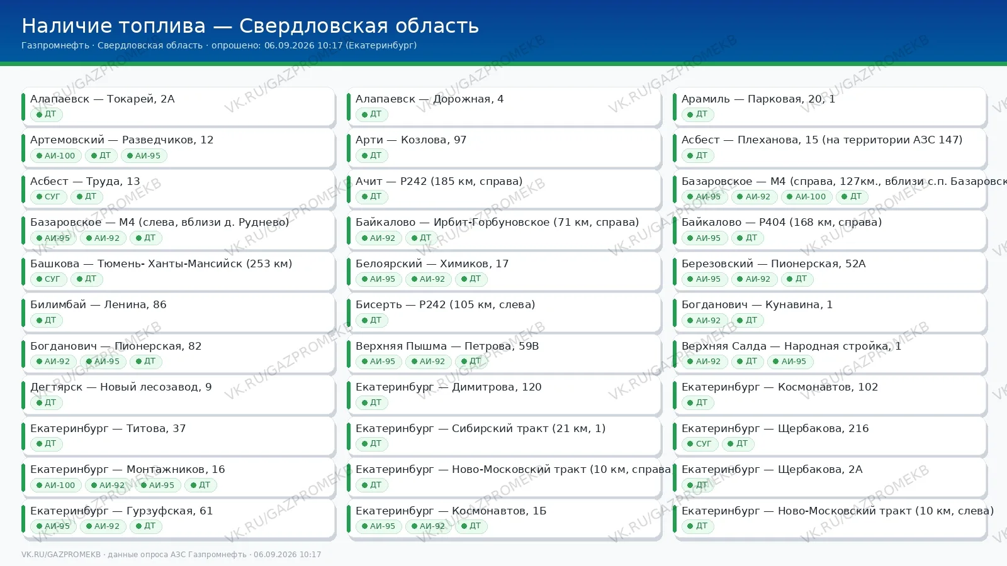
Task: Click the АИ-100 tag under Екатеринбург — Монтажников, 16
Action: 56,485
